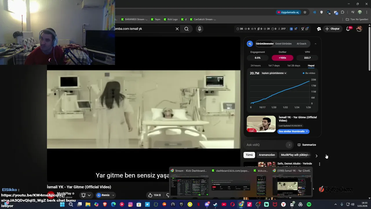Select the Stream - Kick Dashboard window preview
371x209 pixels.
[x=189, y=183]
